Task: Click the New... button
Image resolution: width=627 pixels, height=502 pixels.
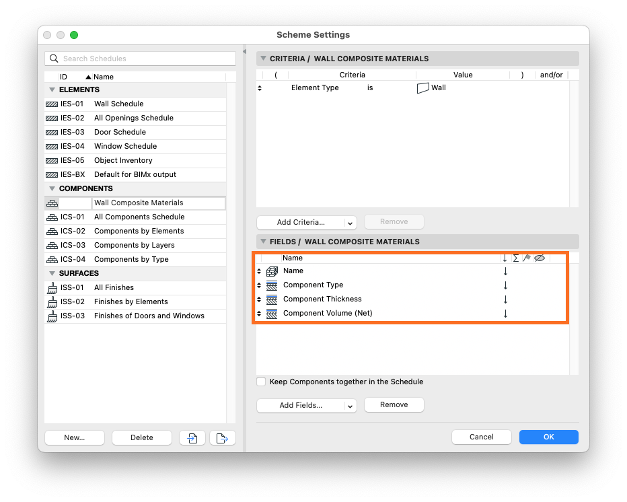Action: click(75, 438)
